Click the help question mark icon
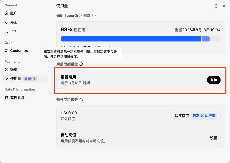 click(x=215, y=6)
